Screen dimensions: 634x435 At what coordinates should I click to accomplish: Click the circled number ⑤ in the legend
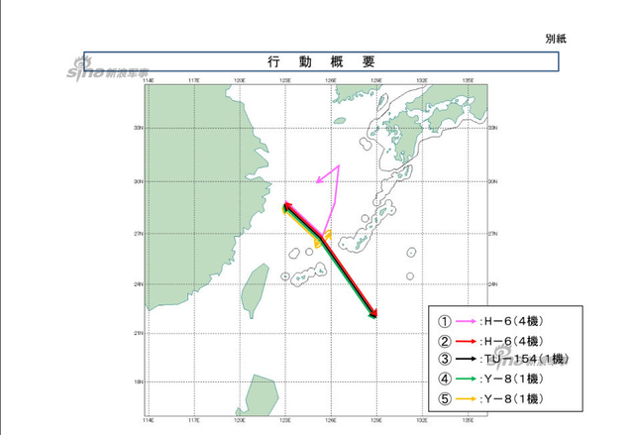pyautogui.click(x=445, y=399)
